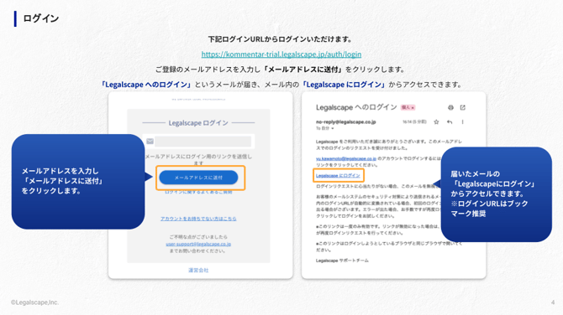
Task: Open ログインに関するよくあるご質問 link
Action: [198, 192]
